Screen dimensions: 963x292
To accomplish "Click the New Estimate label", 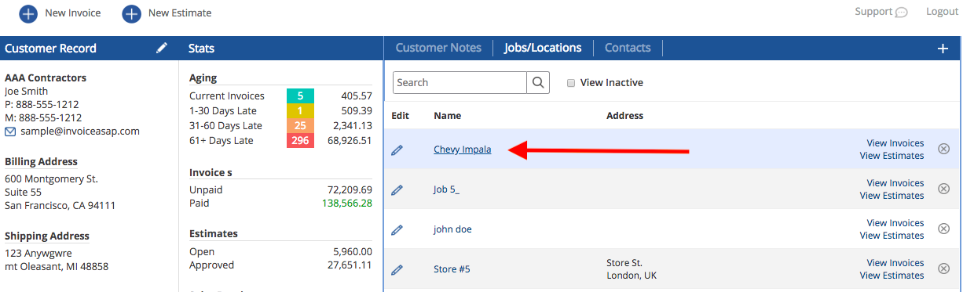I will (180, 13).
